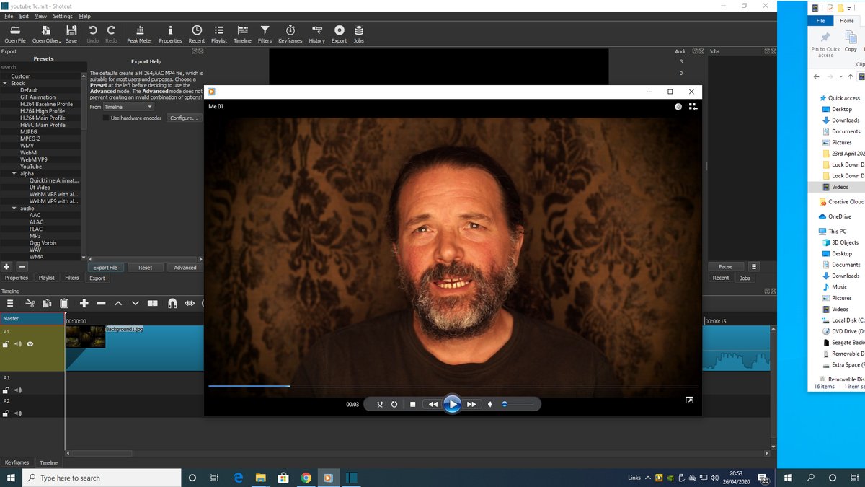
Task: Click the Reset button in Export
Action: tap(146, 267)
